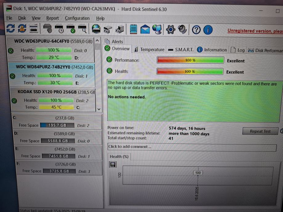Open the File menu

(9, 18)
